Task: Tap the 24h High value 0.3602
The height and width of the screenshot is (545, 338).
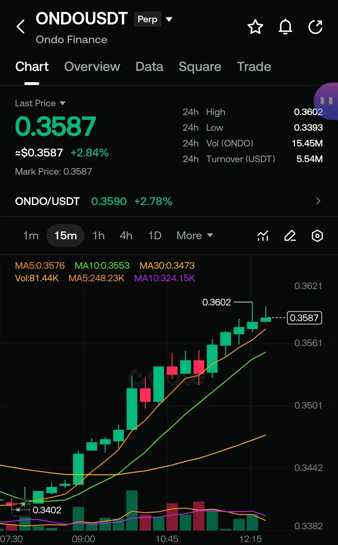Action: (x=308, y=112)
